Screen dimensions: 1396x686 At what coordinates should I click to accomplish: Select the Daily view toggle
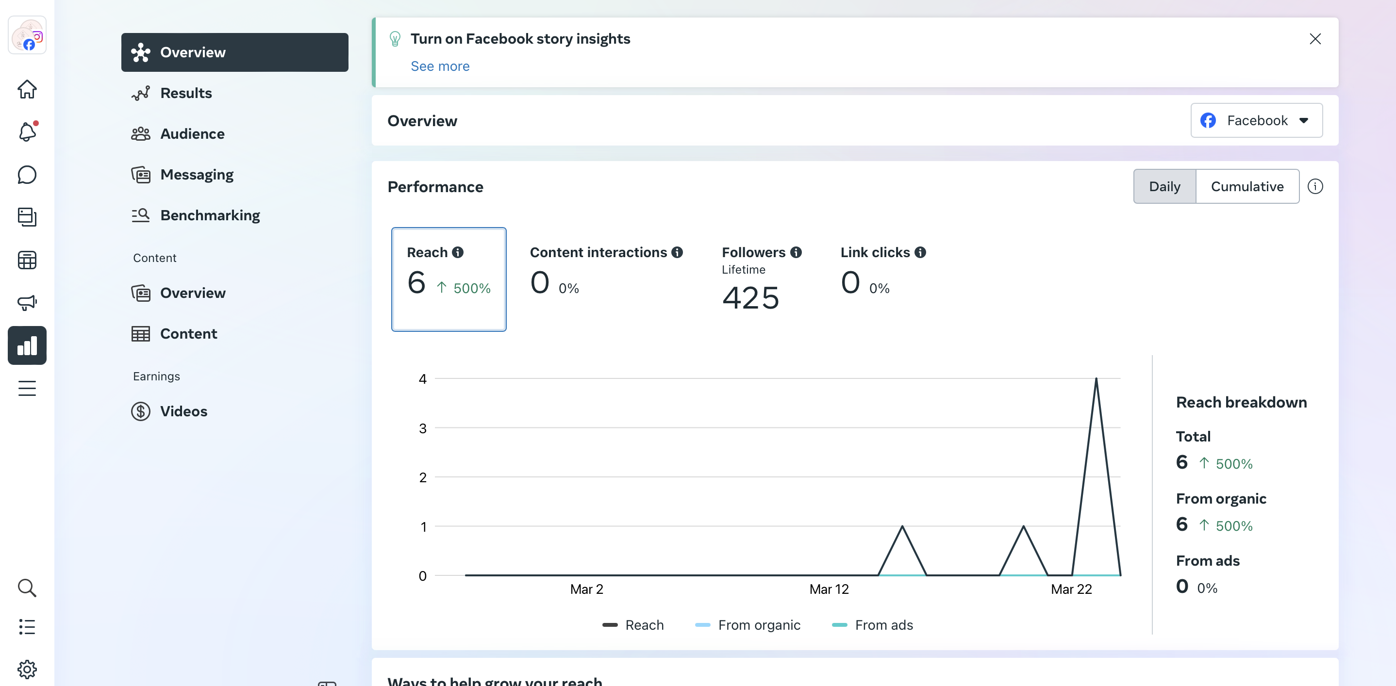point(1164,186)
